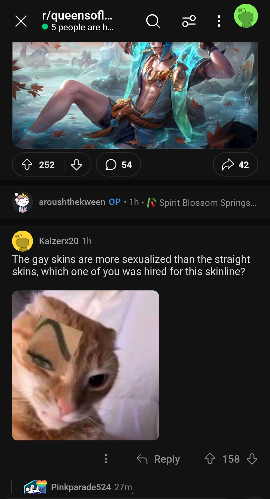Open the cat meme image in comment
This screenshot has height=499, width=270.
pyautogui.click(x=85, y=365)
